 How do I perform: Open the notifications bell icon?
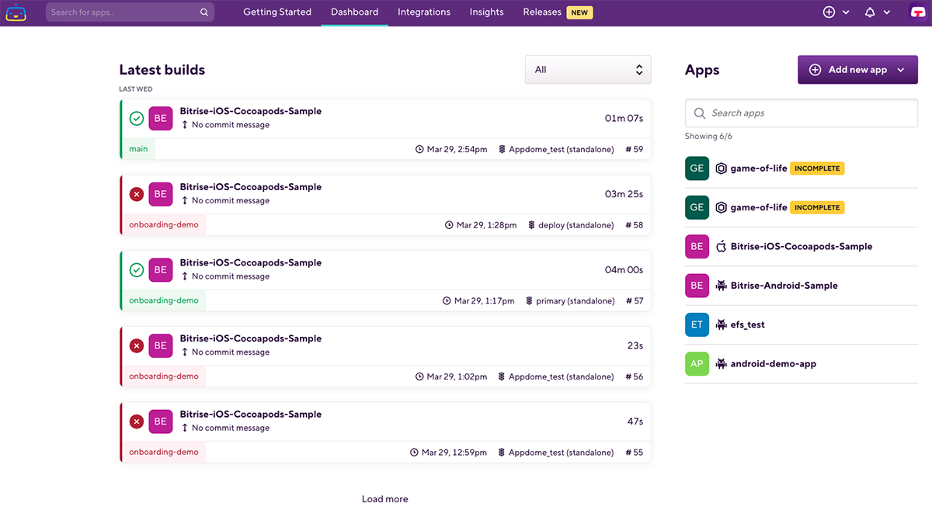point(870,12)
